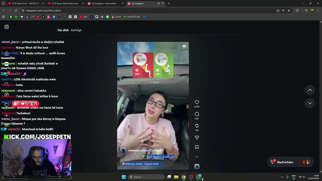Open the apps grid in bookmarks bar
Viewport: 322px width, 181px height.
coord(3,17)
